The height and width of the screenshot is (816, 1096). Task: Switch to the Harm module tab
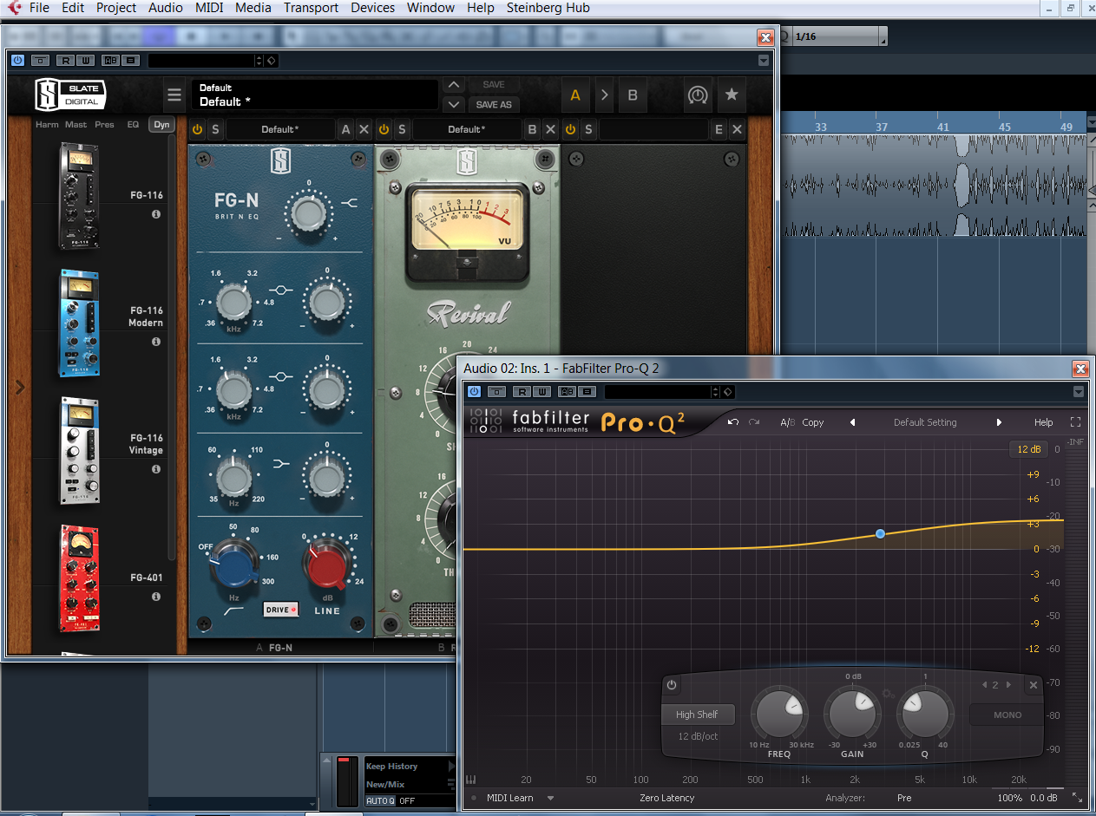coord(47,125)
